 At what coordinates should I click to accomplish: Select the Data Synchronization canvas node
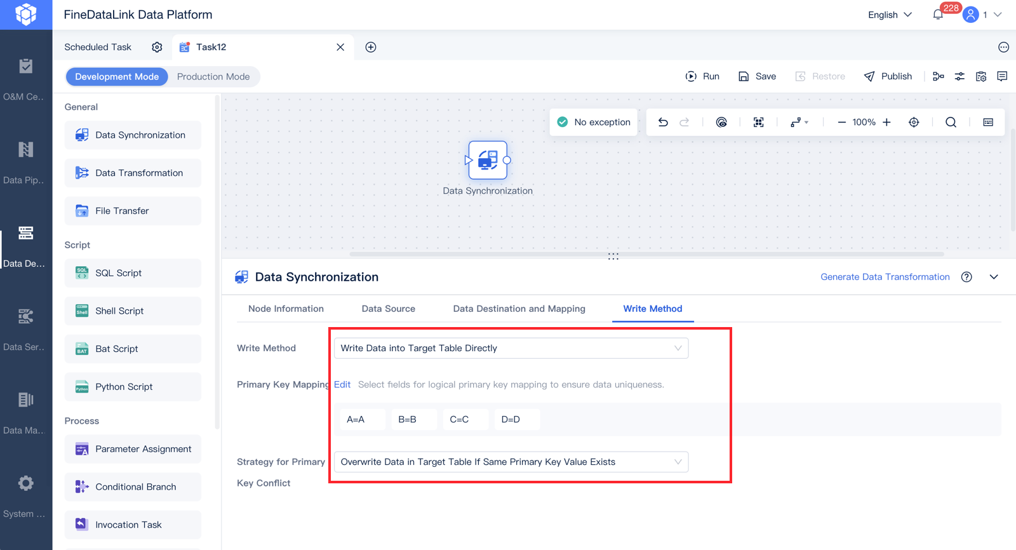coord(488,160)
